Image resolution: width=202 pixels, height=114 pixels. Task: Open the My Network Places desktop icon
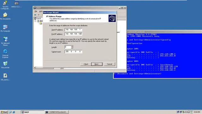coord(5,41)
